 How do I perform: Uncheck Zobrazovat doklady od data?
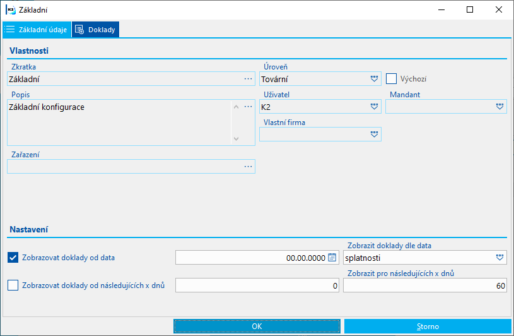(13, 258)
